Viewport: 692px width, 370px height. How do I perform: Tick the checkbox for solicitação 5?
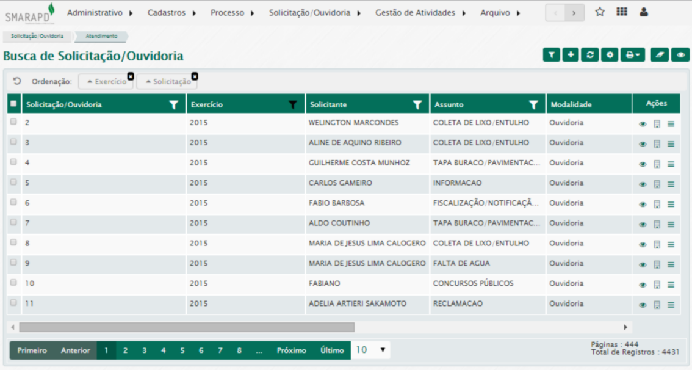(13, 182)
